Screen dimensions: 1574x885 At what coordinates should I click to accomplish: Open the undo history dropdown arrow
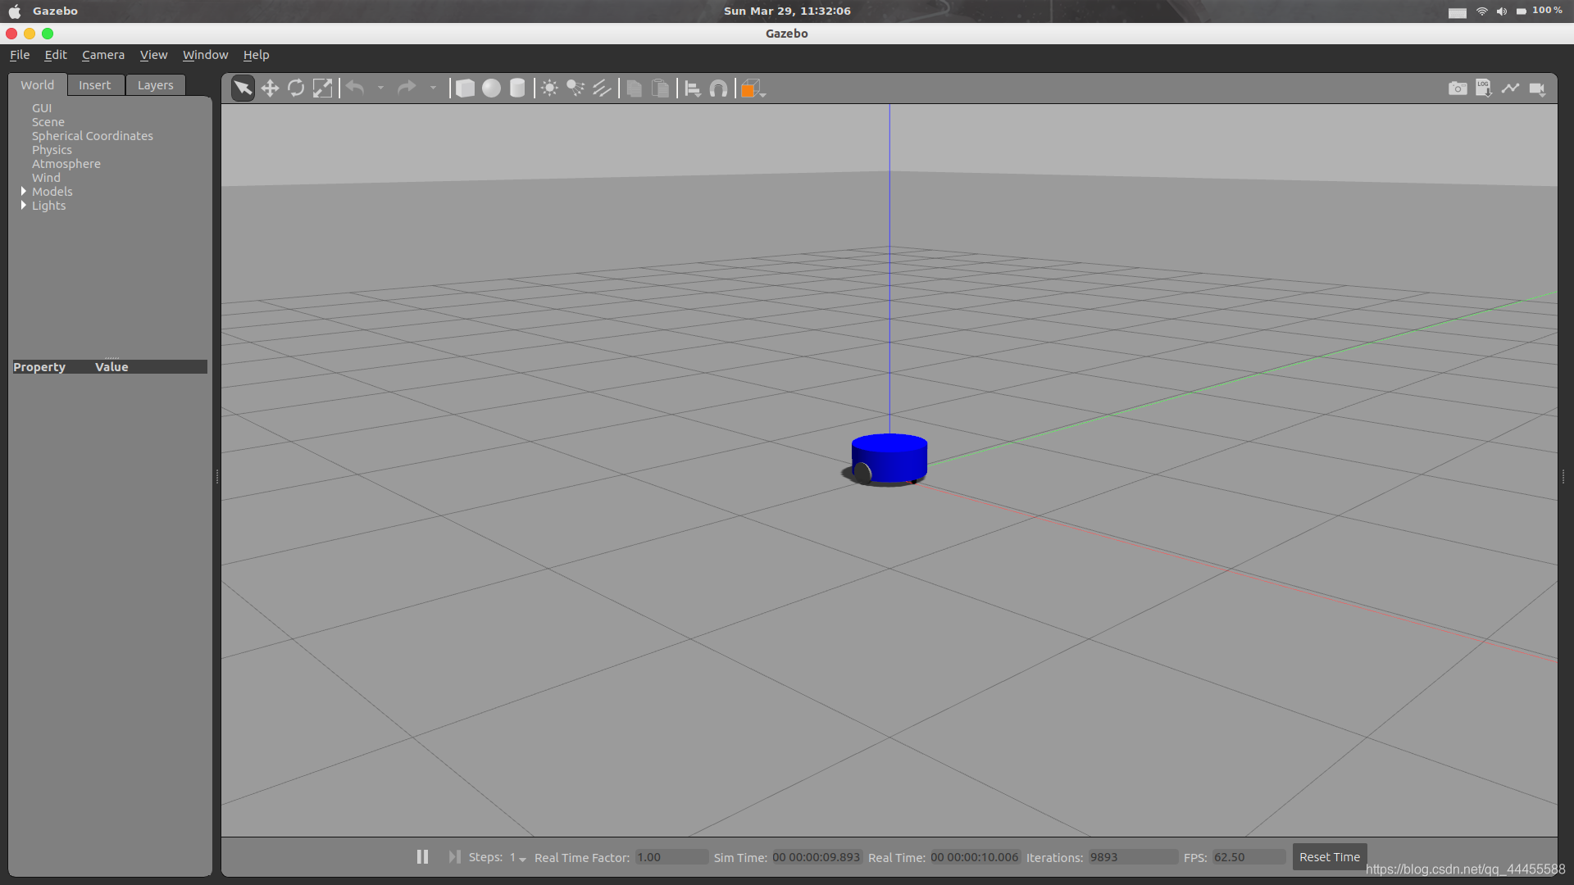pyautogui.click(x=380, y=88)
